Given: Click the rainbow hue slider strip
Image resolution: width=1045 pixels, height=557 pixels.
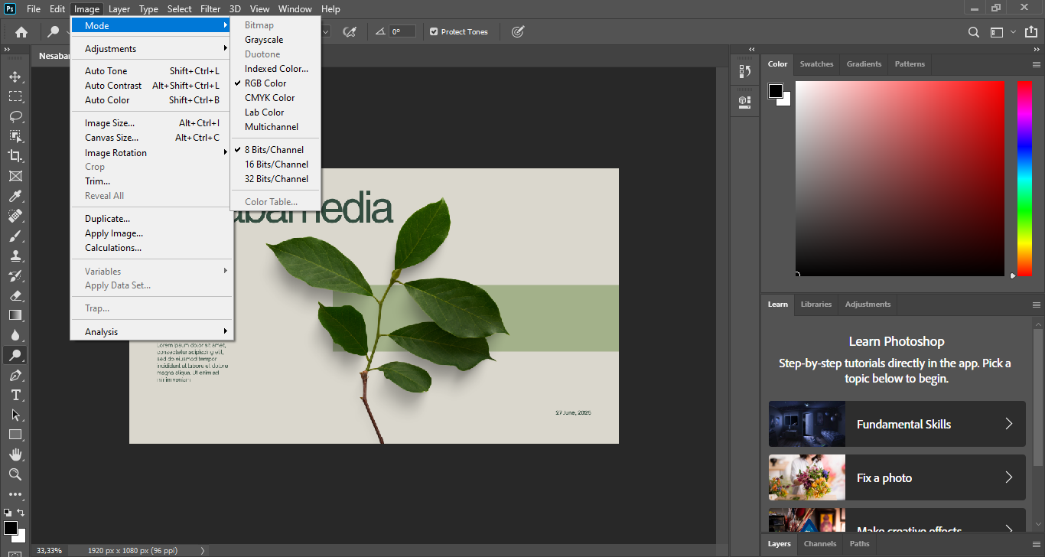Looking at the screenshot, I should tap(1024, 178).
